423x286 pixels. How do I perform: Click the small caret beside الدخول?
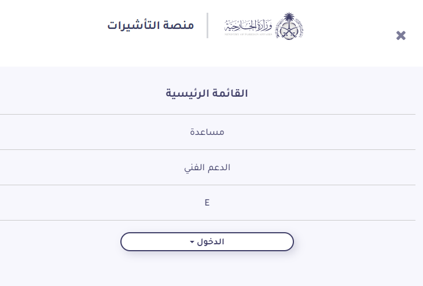coord(192,242)
